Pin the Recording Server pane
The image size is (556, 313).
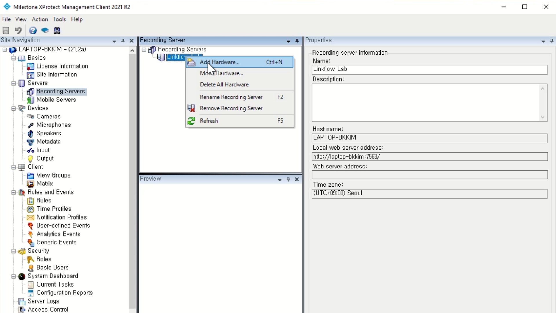pos(297,41)
